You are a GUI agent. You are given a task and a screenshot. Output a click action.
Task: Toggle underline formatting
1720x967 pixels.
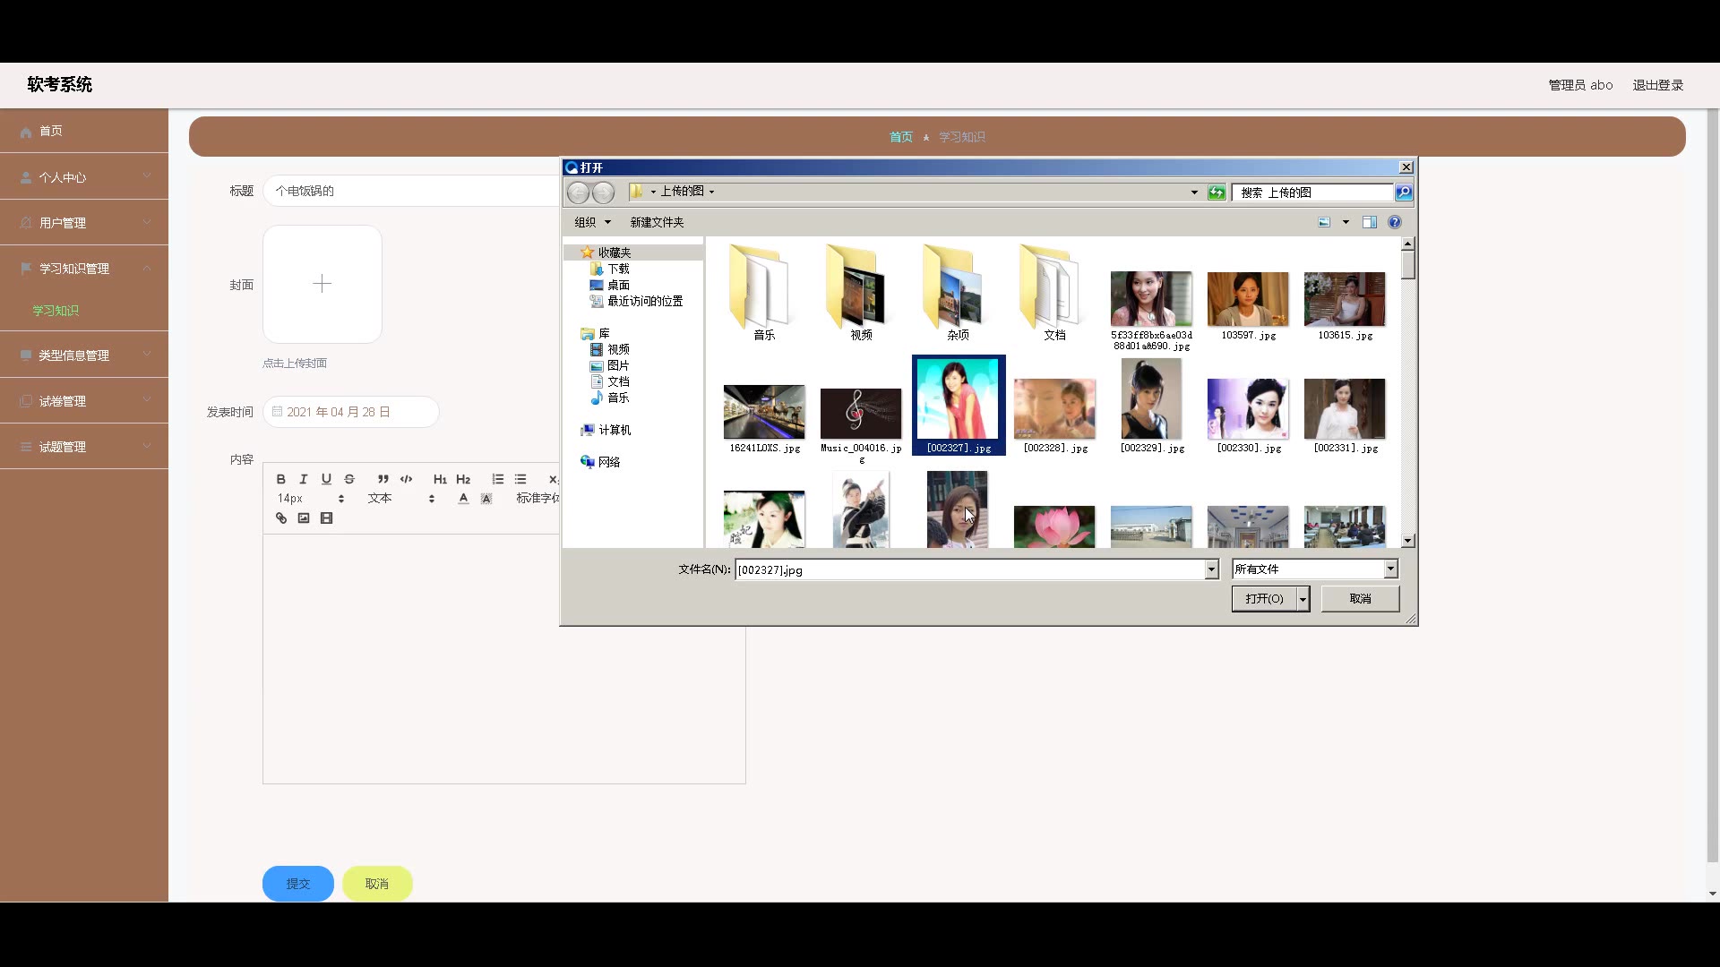pyautogui.click(x=326, y=479)
